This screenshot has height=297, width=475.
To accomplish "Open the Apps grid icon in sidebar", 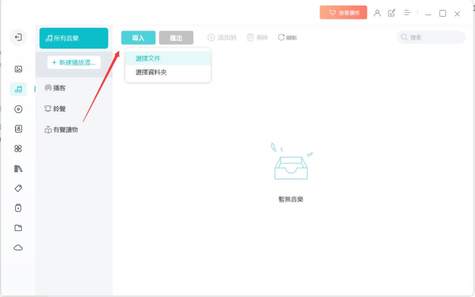I will 18,148.
